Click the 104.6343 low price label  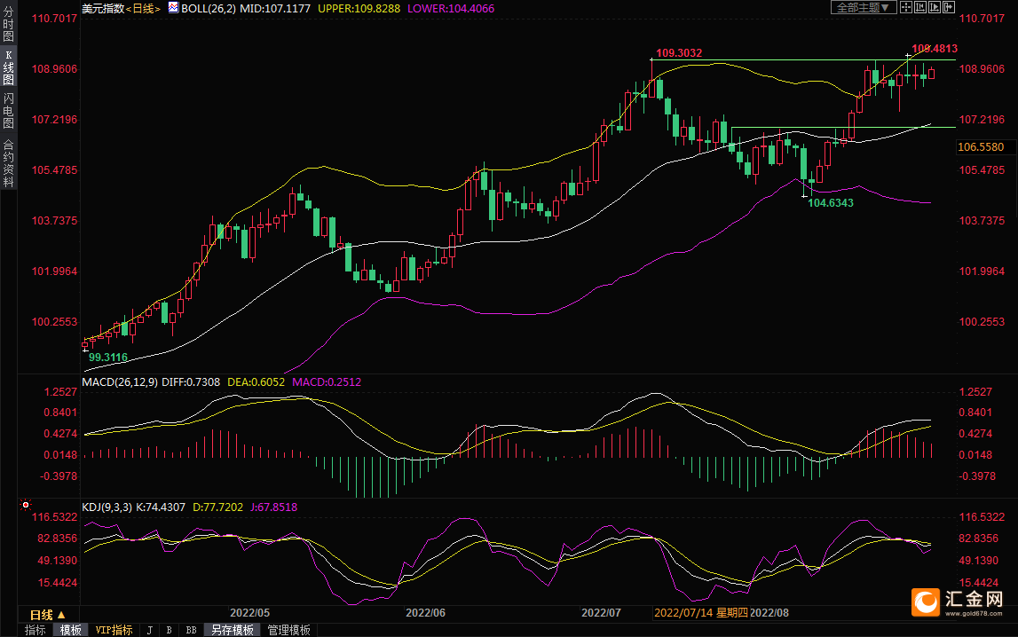click(x=831, y=203)
